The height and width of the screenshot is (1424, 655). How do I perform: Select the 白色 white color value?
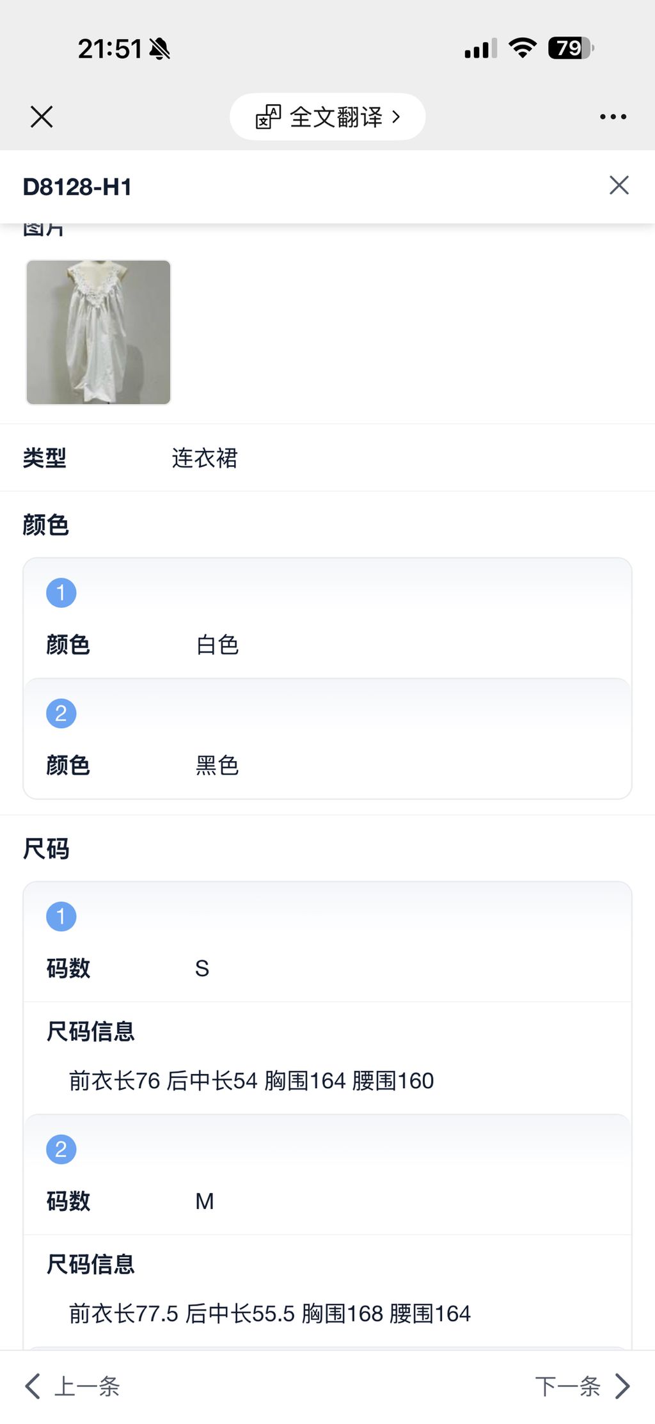click(217, 645)
